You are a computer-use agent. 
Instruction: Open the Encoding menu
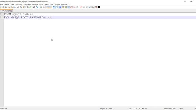pos(19,5)
